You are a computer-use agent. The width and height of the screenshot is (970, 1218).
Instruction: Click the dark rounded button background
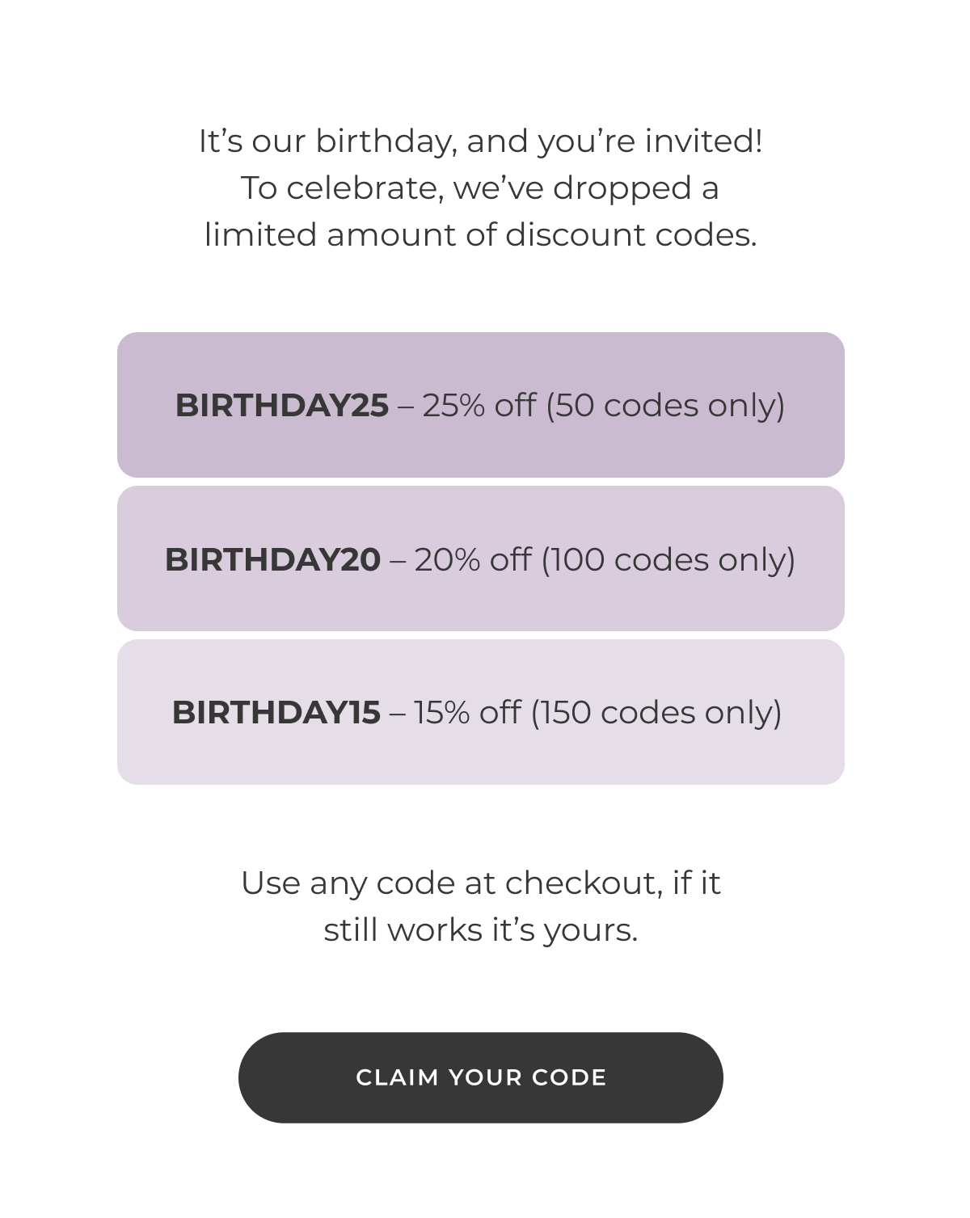[x=481, y=1077]
